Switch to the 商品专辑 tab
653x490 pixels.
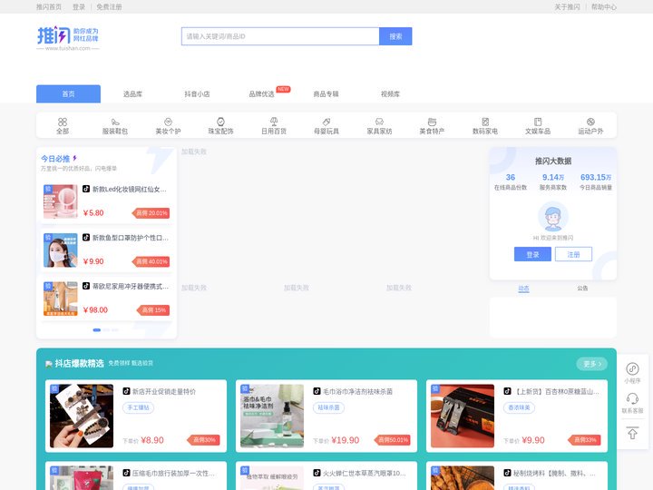point(326,94)
